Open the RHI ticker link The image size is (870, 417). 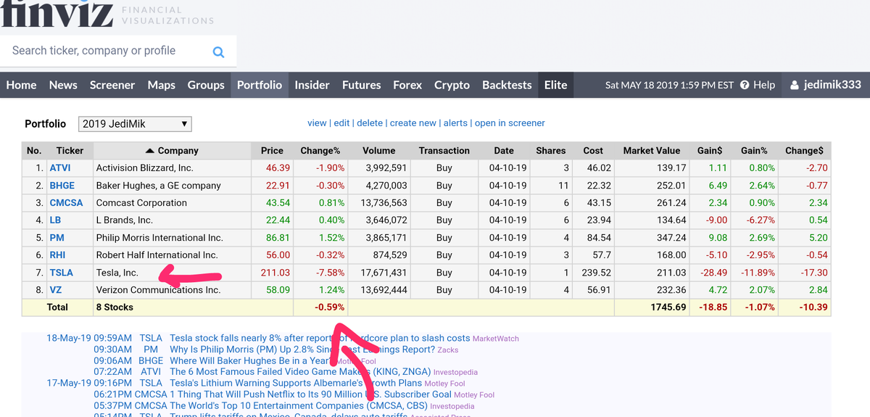coord(57,255)
